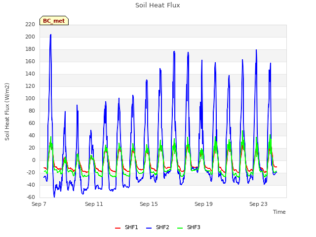Click the -20 y-axis tick label
316x237 pixels.
point(31,173)
